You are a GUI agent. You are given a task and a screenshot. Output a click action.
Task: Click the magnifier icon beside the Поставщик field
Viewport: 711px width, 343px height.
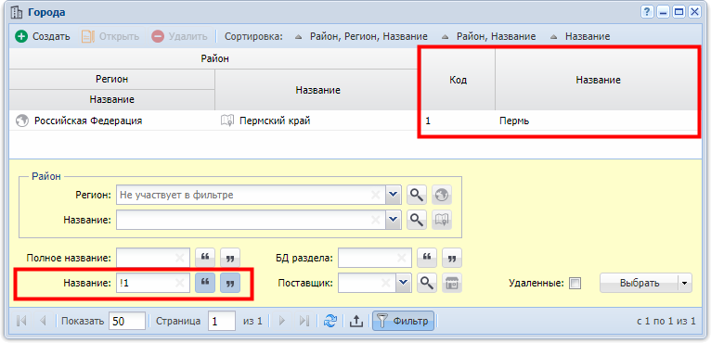[425, 283]
